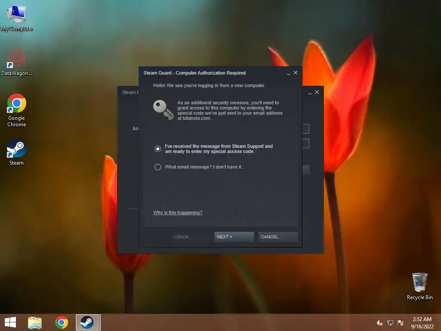
Task: Open the Steam desktop shortcut
Action: 17,152
